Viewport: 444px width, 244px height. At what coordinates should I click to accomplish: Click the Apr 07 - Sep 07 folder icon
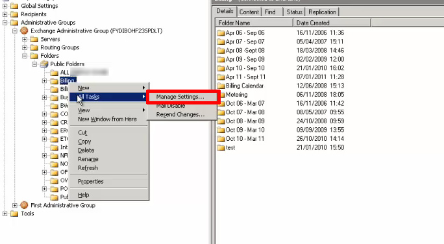(x=221, y=42)
